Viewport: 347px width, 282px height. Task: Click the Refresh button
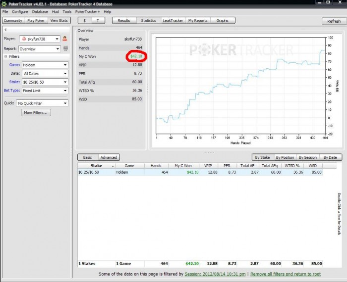[x=334, y=21]
